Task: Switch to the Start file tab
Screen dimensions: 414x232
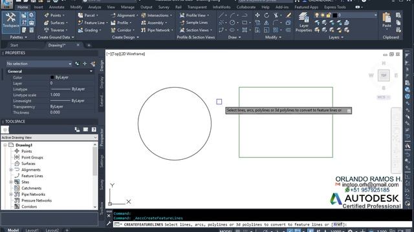Action: point(14,45)
